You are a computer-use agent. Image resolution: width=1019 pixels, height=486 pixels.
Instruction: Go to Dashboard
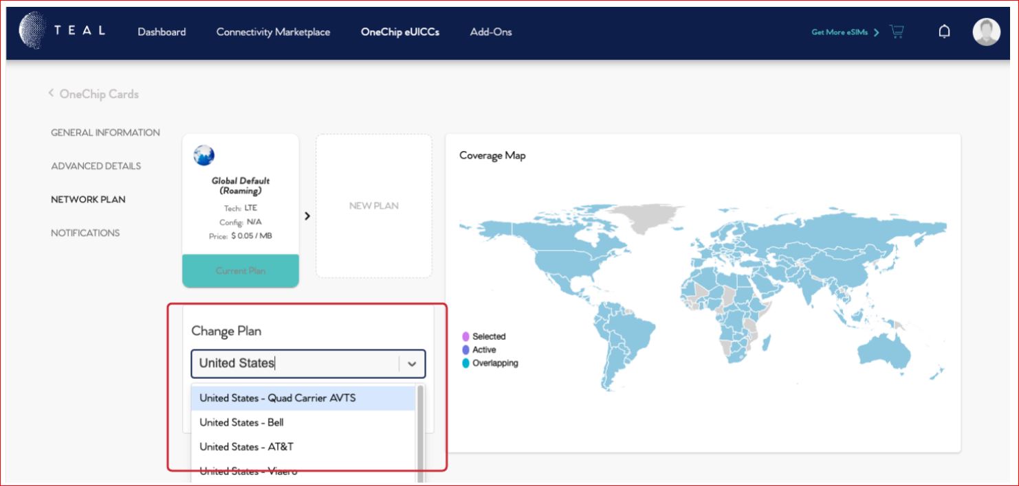point(162,32)
